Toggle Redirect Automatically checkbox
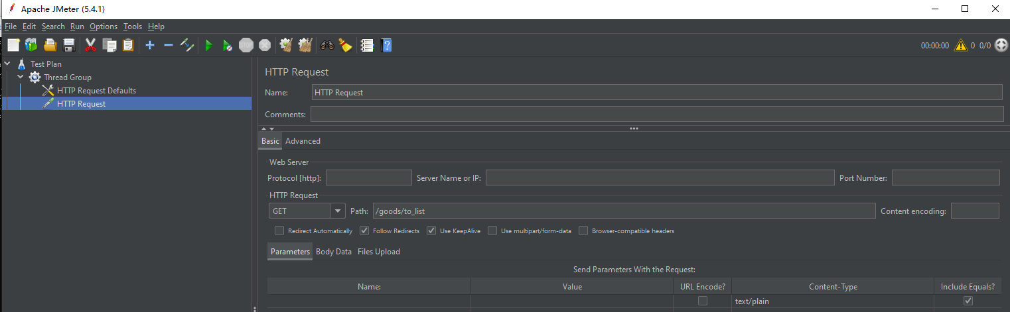The image size is (1010, 312). 279,231
